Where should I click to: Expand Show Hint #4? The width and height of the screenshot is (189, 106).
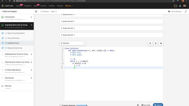(111, 35)
